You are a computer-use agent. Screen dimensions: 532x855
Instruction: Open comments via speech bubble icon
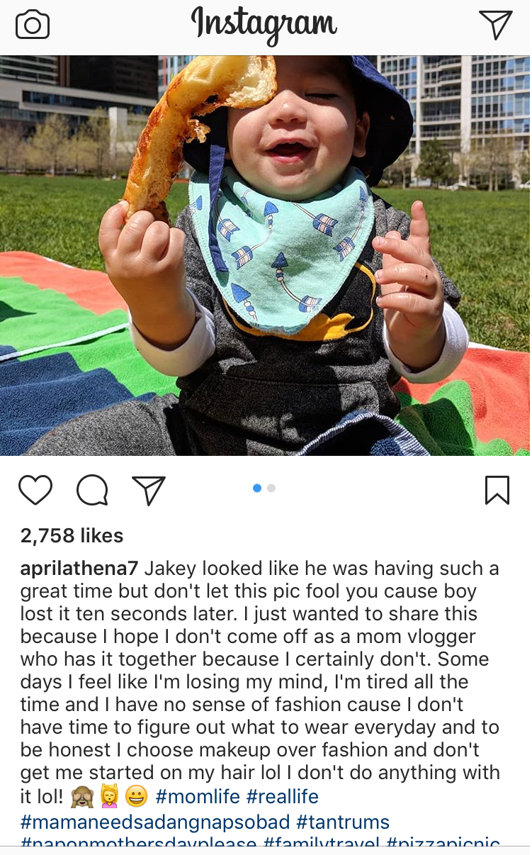click(92, 490)
